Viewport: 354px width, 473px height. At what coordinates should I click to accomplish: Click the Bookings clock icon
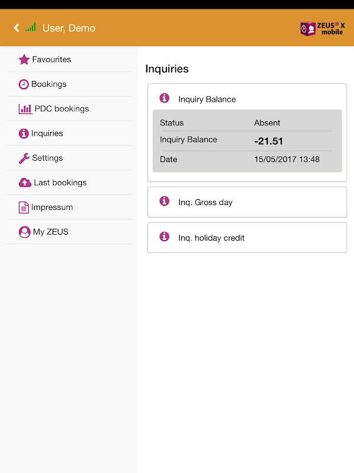24,85
